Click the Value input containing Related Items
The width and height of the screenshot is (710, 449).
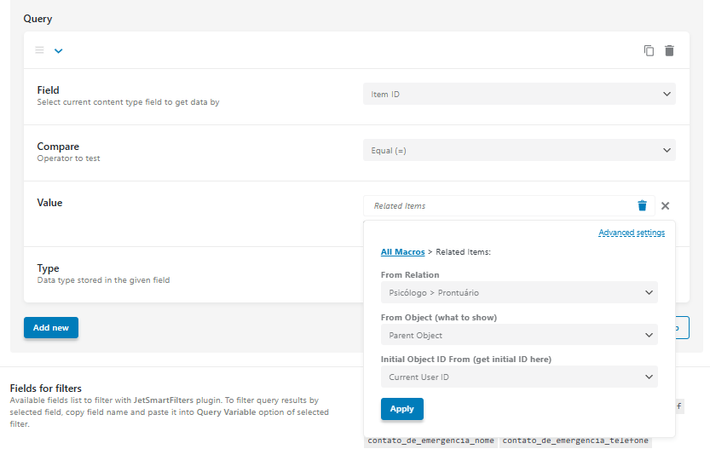(497, 206)
